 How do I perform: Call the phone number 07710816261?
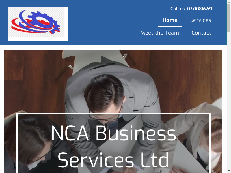(200, 9)
